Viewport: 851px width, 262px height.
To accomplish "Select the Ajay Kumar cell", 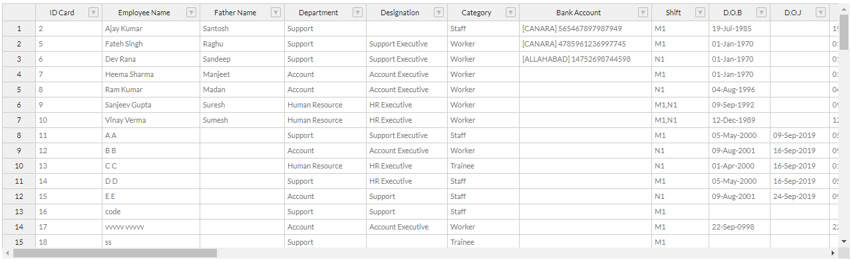I will (151, 29).
